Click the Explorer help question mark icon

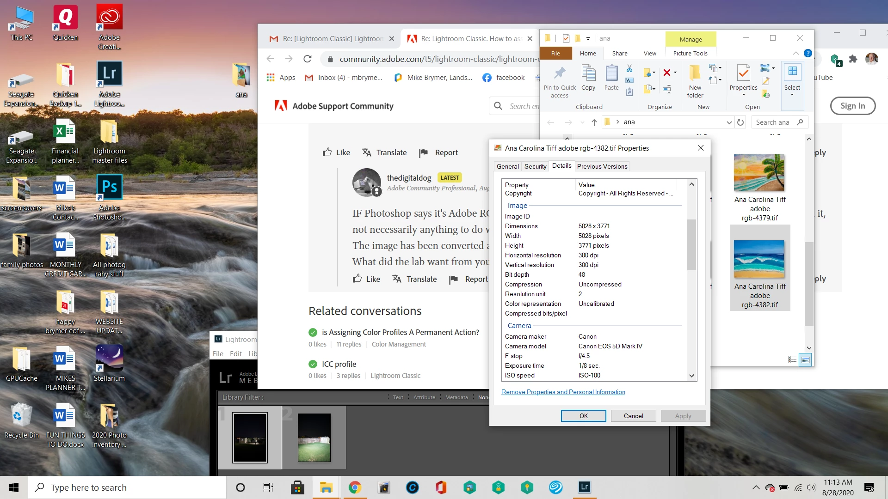point(808,53)
